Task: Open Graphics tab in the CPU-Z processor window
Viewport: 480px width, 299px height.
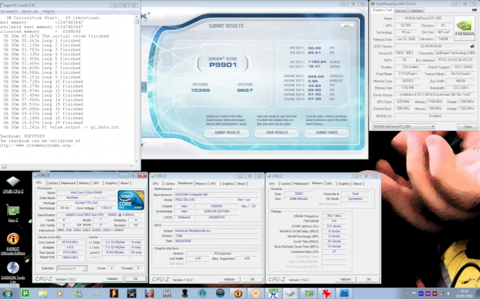Action: tap(111, 183)
